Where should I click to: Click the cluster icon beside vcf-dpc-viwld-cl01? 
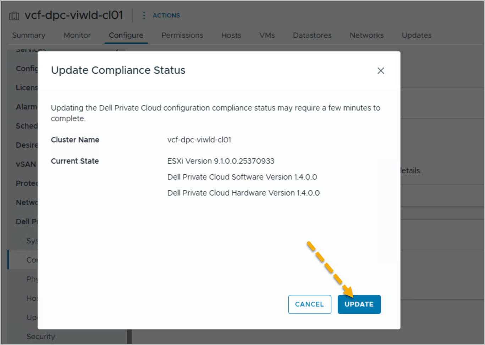point(14,16)
